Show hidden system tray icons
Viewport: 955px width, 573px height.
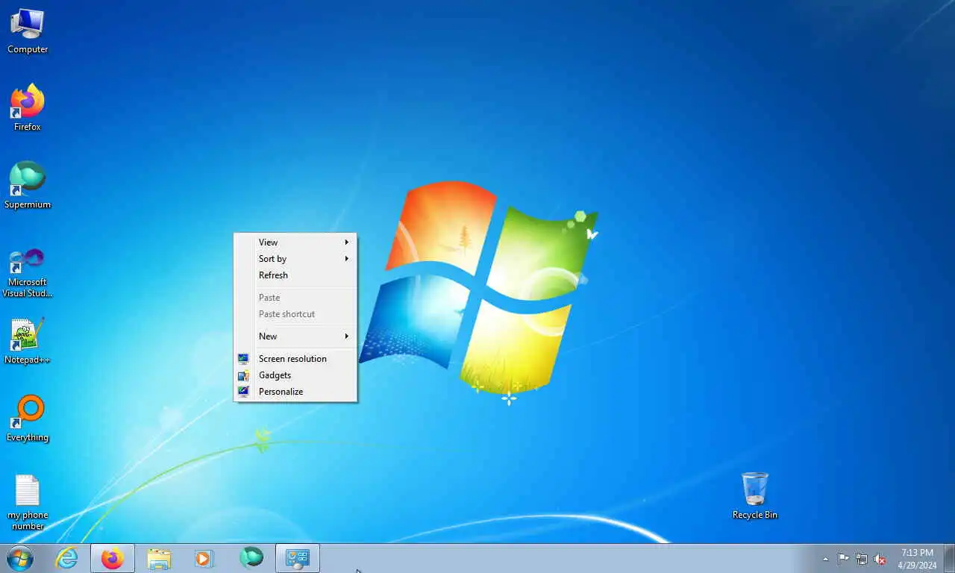825,559
